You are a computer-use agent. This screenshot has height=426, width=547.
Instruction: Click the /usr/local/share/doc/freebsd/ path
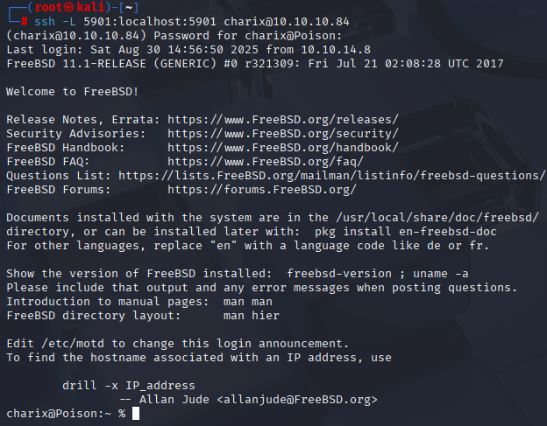coord(437,218)
